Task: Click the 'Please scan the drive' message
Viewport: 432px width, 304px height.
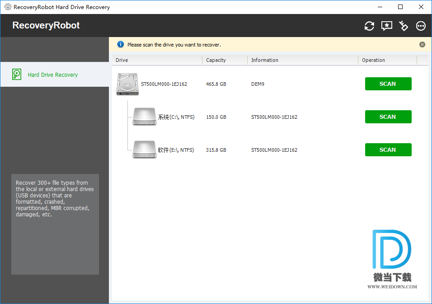Action: 174,45
